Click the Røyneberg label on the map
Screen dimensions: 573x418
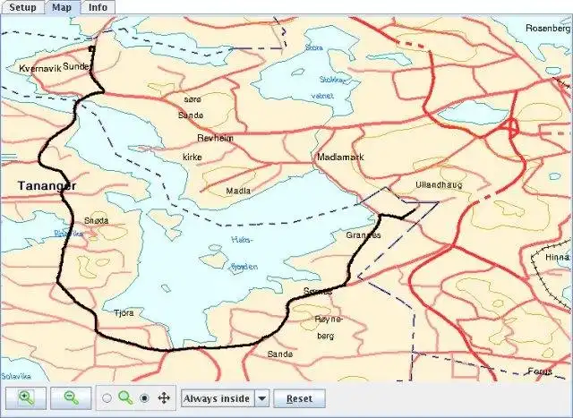(x=329, y=328)
